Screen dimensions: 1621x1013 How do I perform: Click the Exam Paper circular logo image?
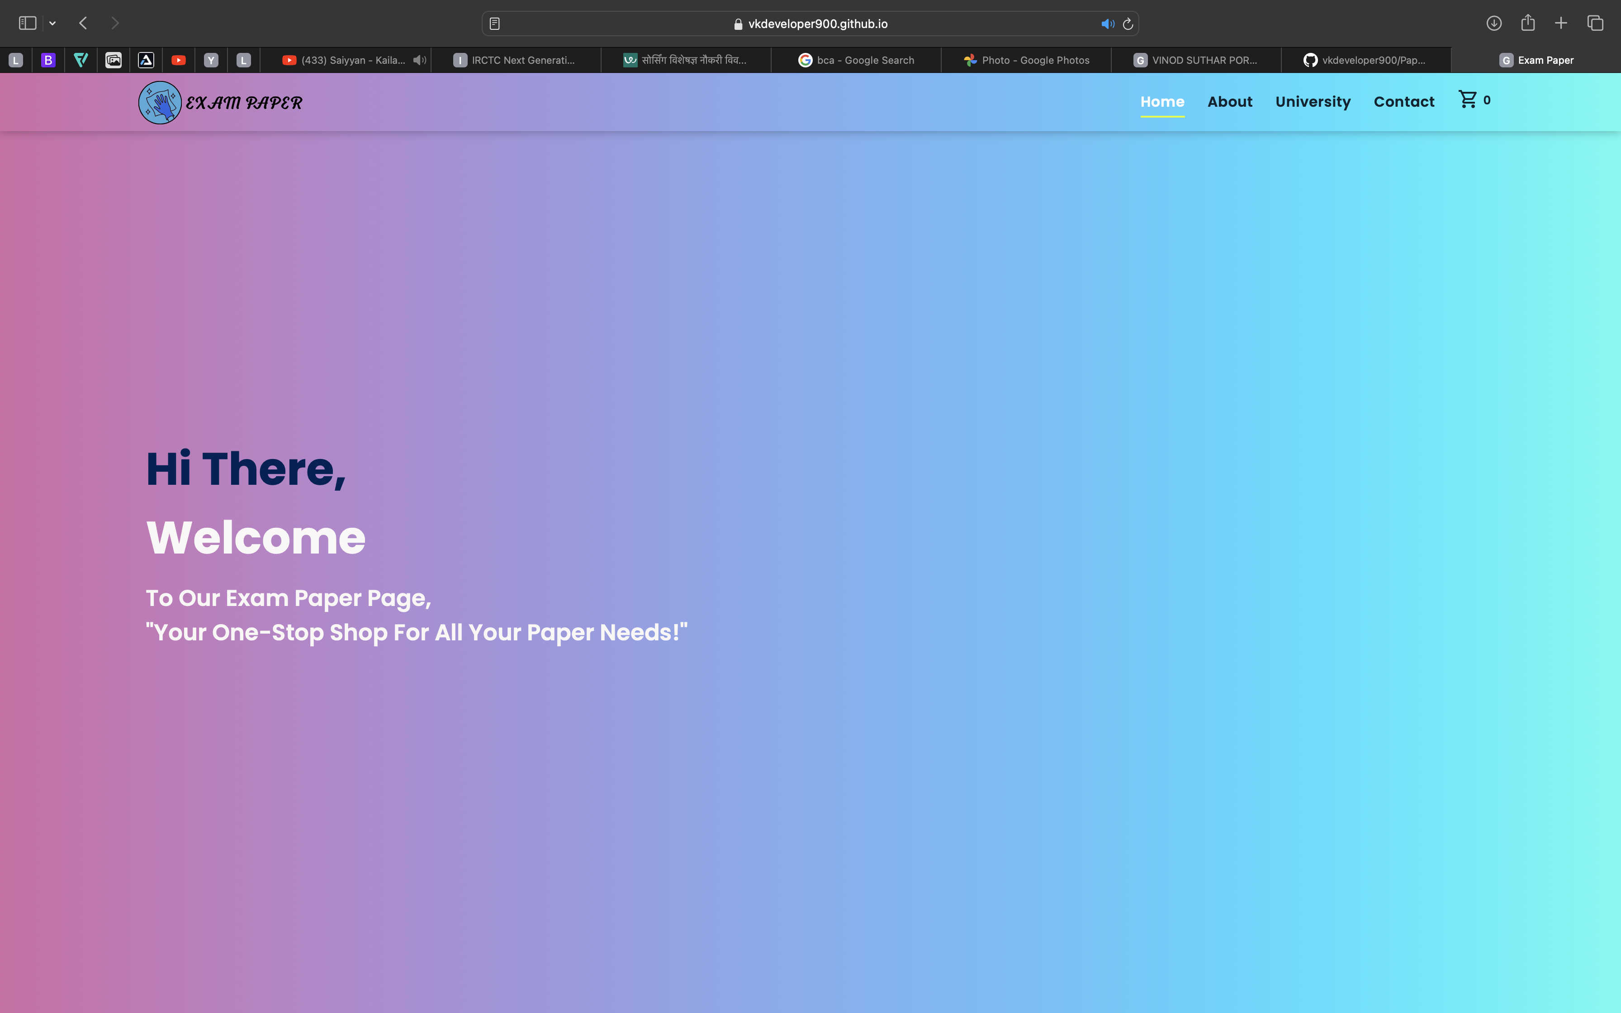[x=160, y=103]
